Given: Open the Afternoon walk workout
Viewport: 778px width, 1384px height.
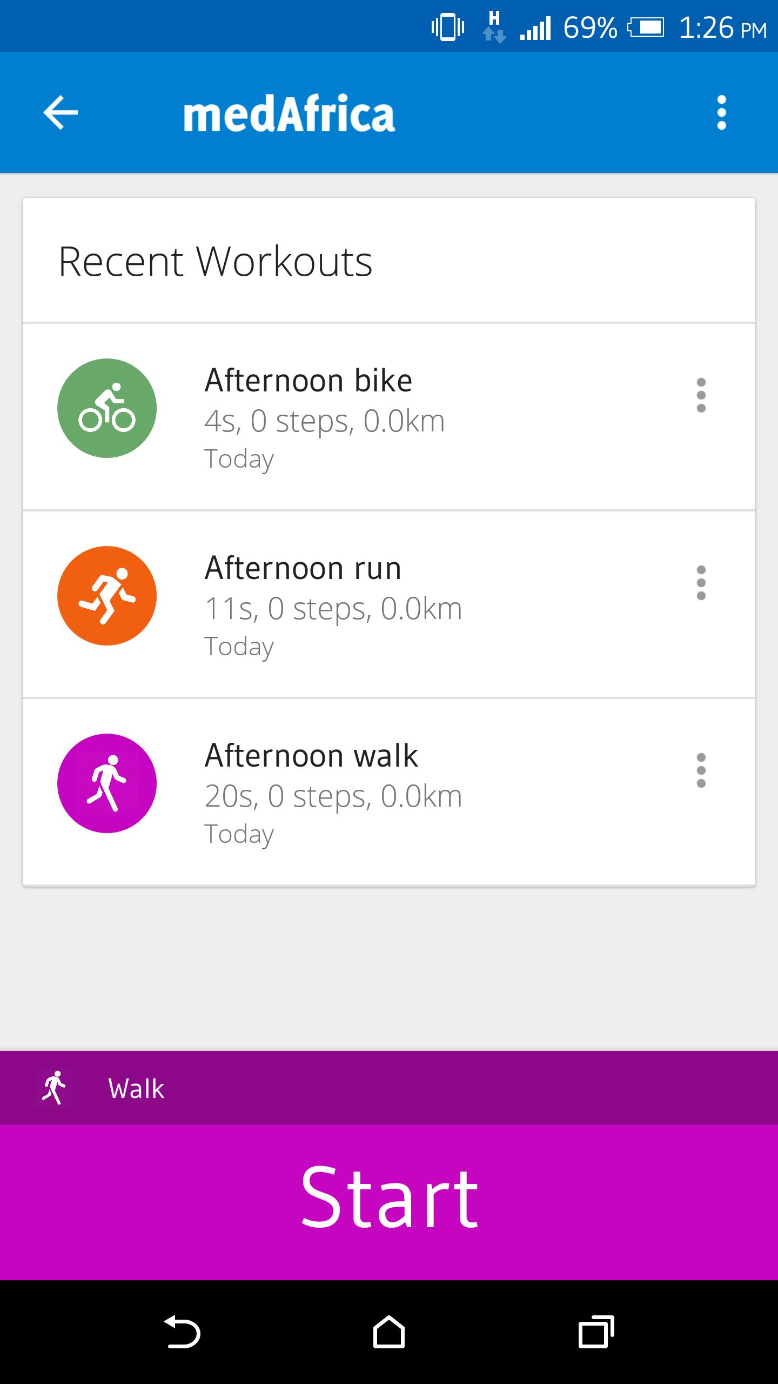Looking at the screenshot, I should click(x=378, y=791).
